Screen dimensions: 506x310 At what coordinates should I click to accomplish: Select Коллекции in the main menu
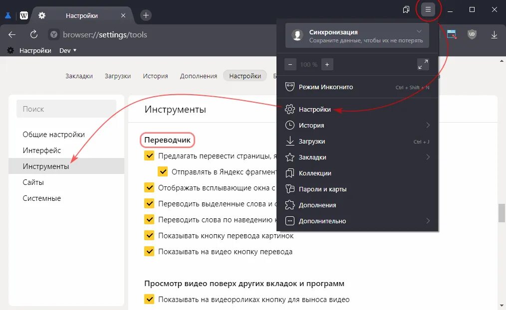(357, 173)
